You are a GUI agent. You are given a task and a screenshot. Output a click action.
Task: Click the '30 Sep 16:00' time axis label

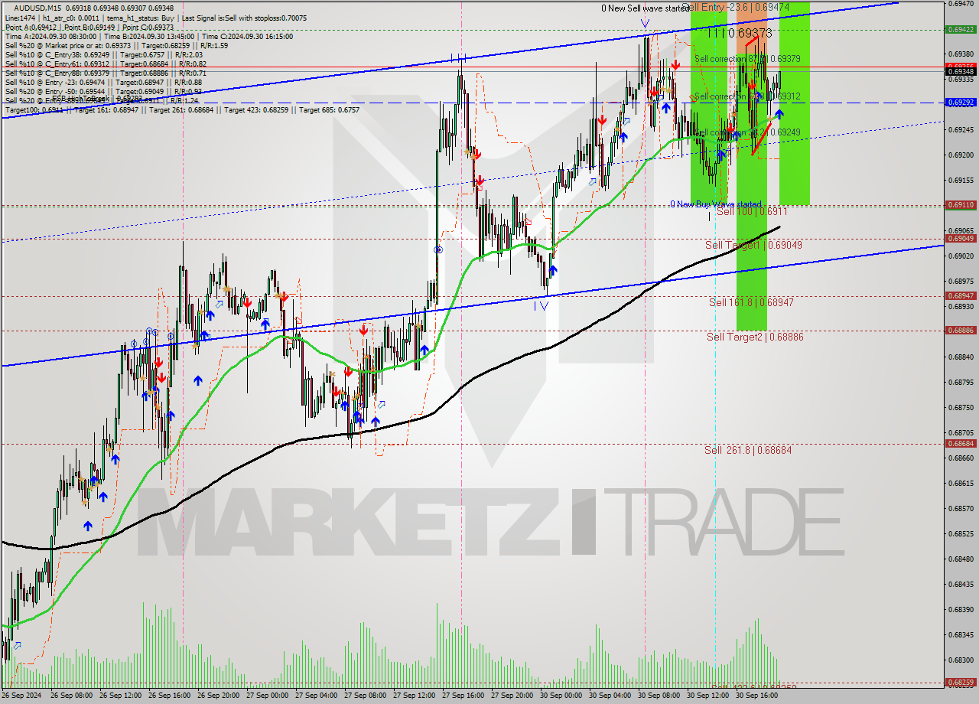(757, 696)
